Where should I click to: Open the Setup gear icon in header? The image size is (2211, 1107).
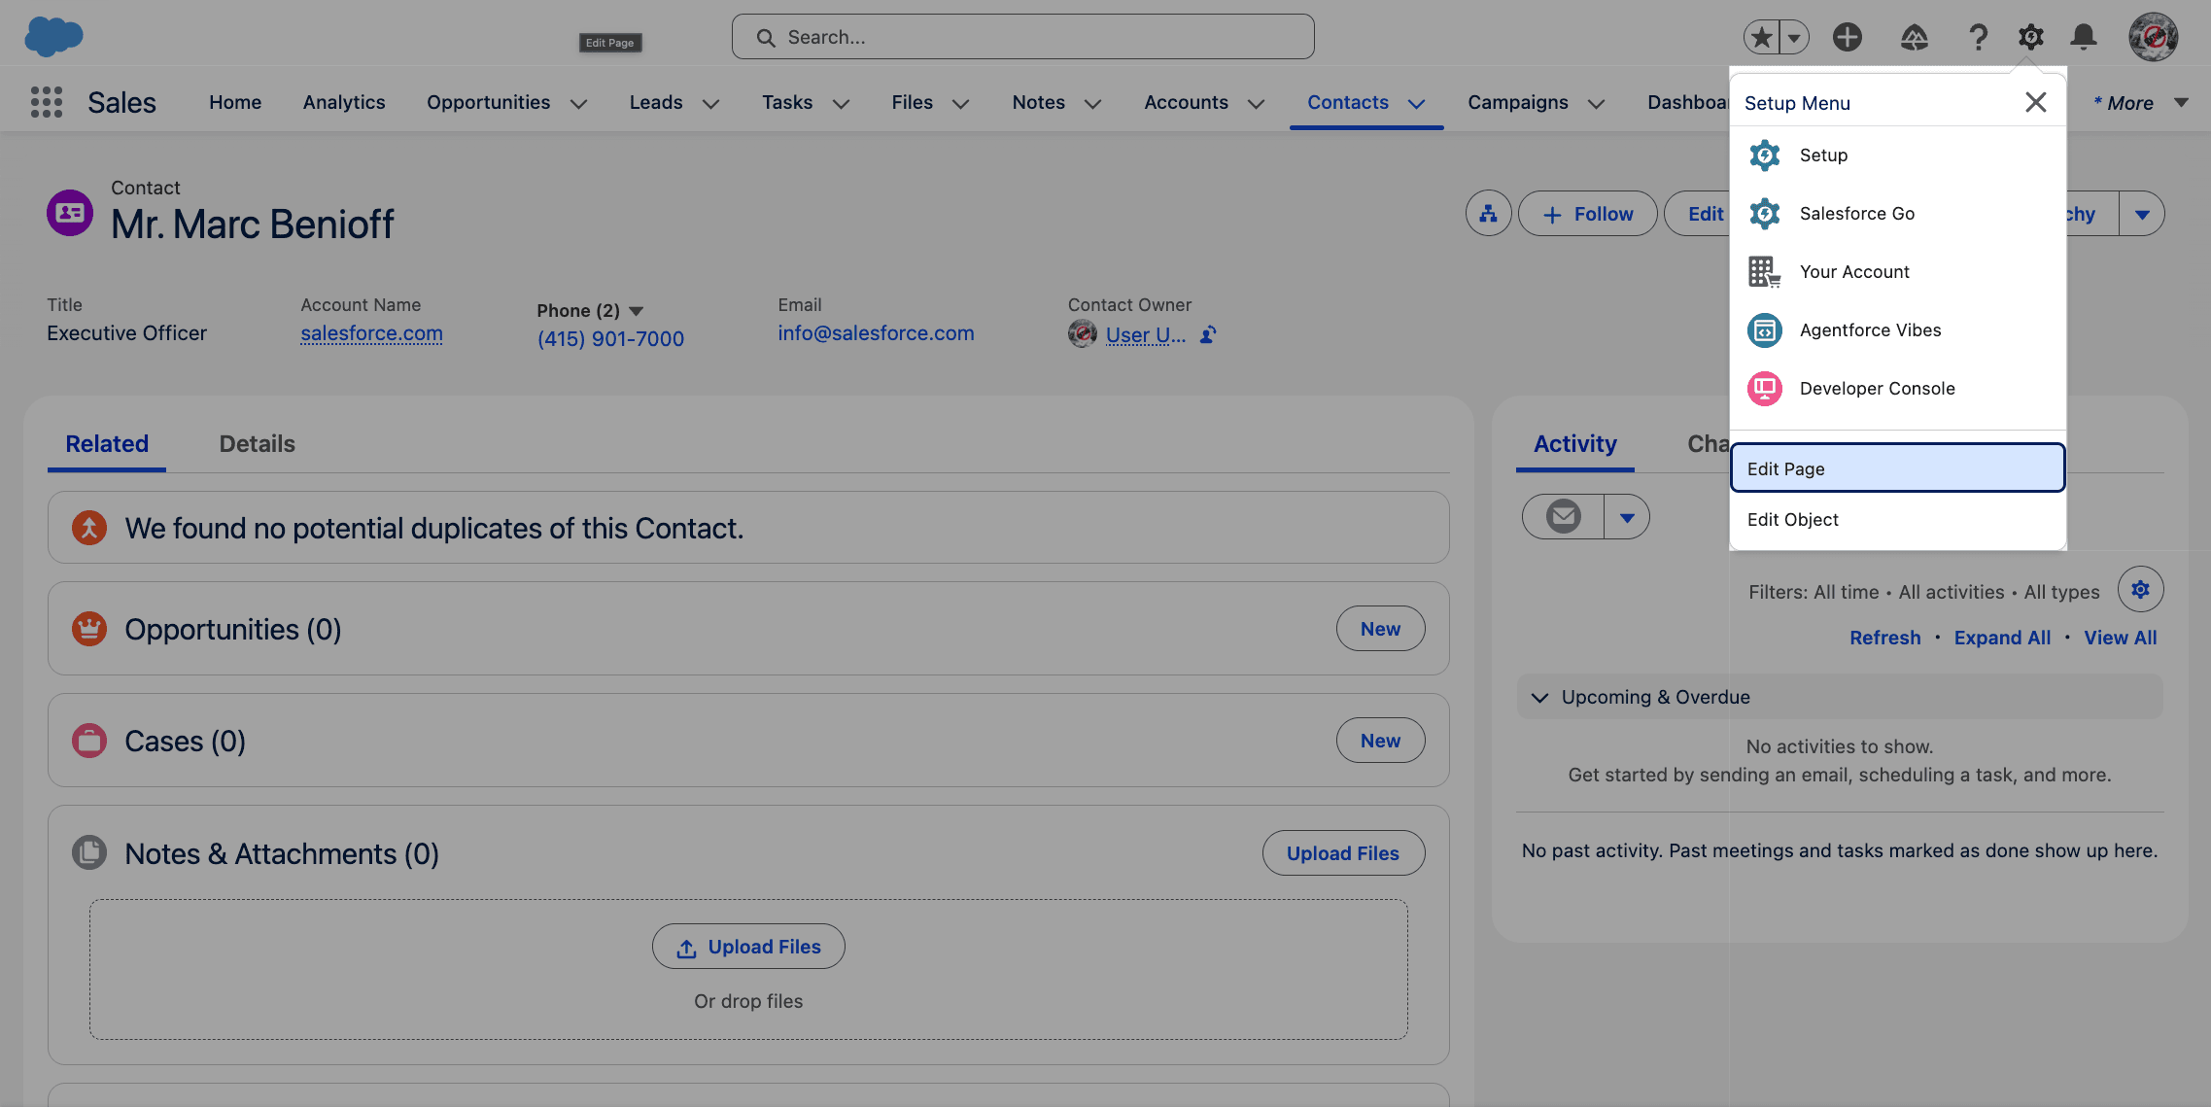[x=2029, y=37]
